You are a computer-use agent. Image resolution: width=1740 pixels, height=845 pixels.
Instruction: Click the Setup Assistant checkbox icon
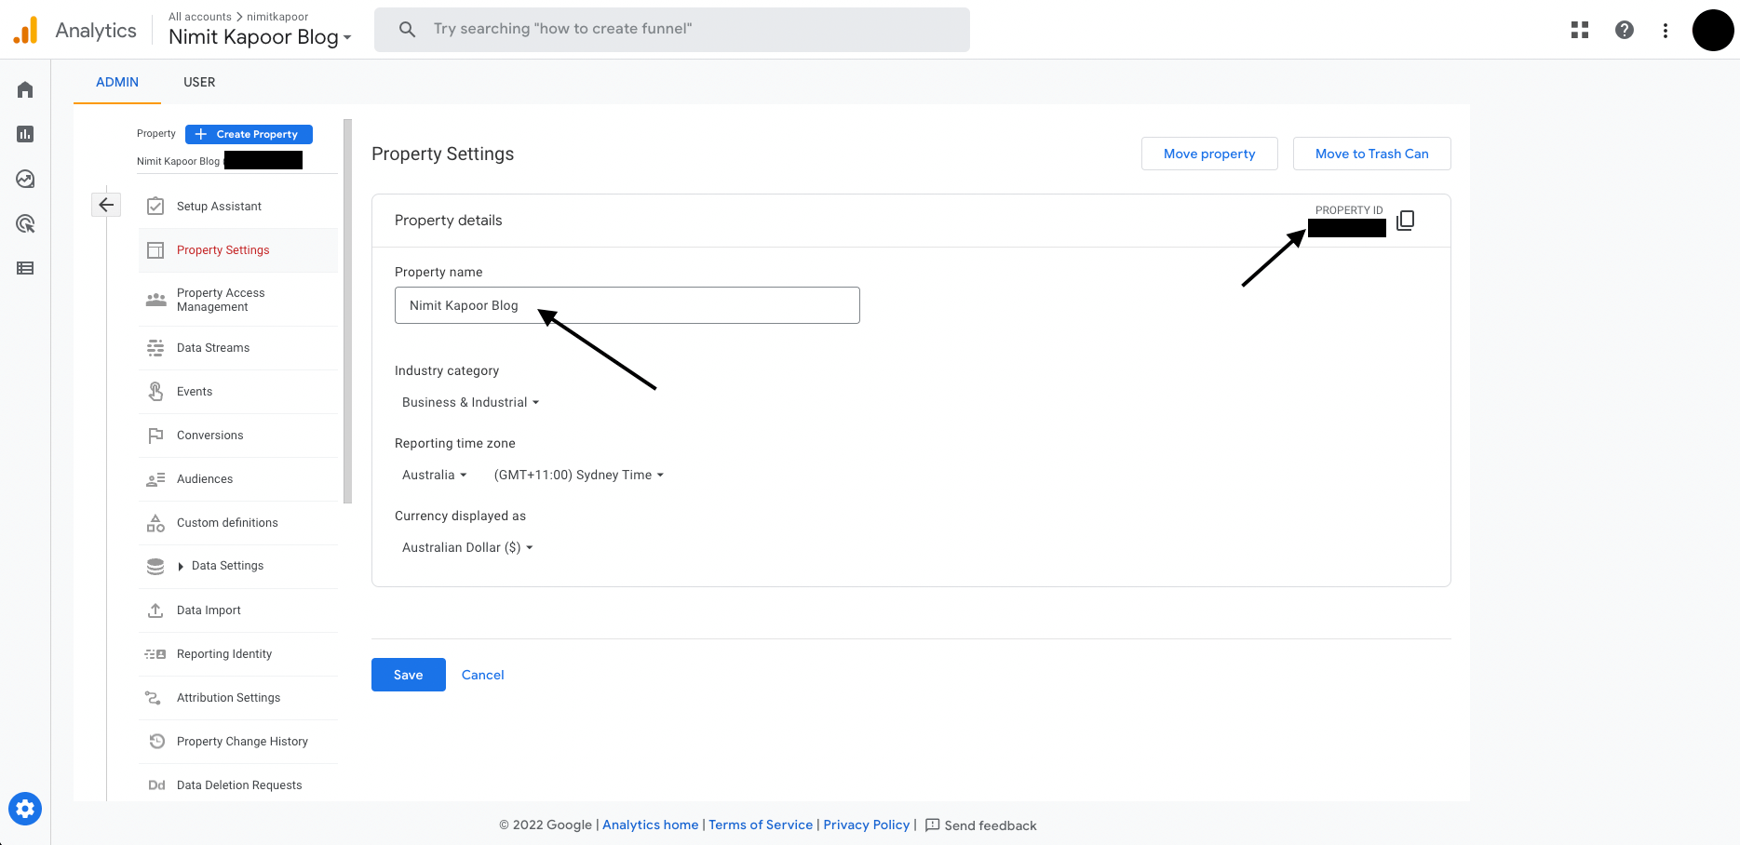tap(155, 207)
